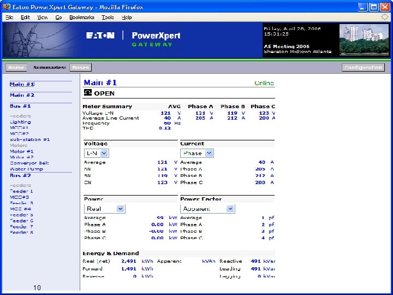Open the Conveyor Belt link

(29, 163)
